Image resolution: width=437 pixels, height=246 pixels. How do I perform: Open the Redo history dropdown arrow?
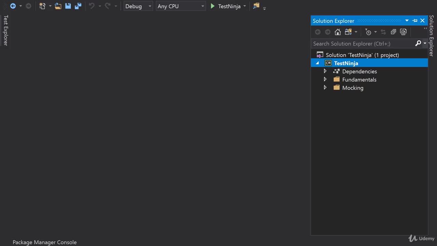116,6
